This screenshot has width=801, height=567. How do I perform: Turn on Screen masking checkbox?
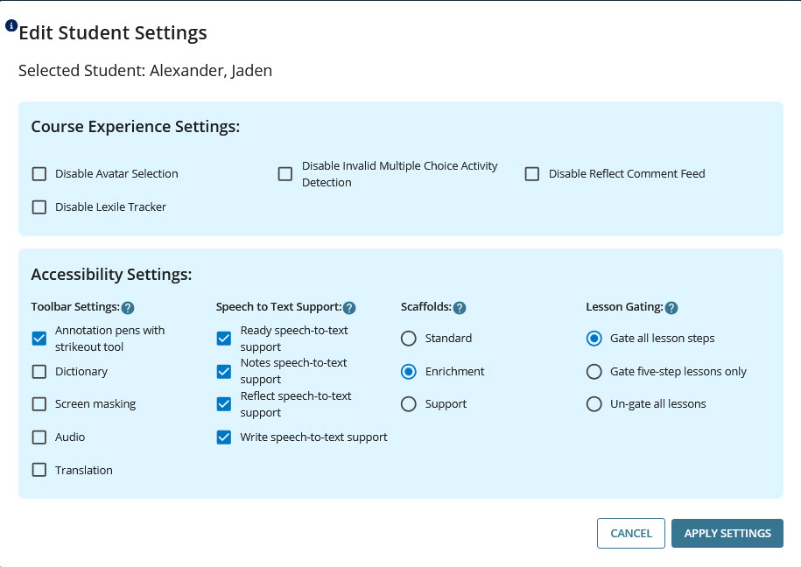[x=39, y=404]
